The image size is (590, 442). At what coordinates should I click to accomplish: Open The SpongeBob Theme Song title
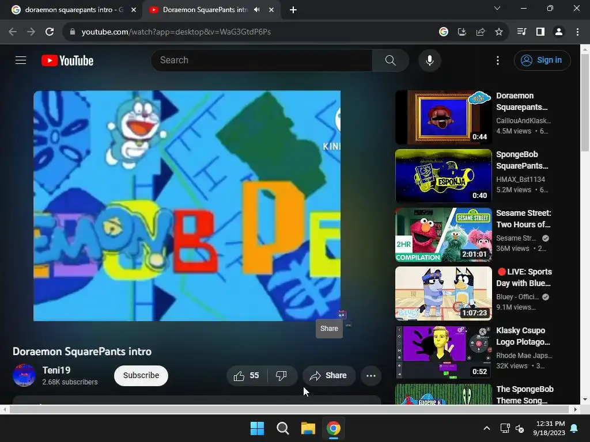(x=524, y=395)
